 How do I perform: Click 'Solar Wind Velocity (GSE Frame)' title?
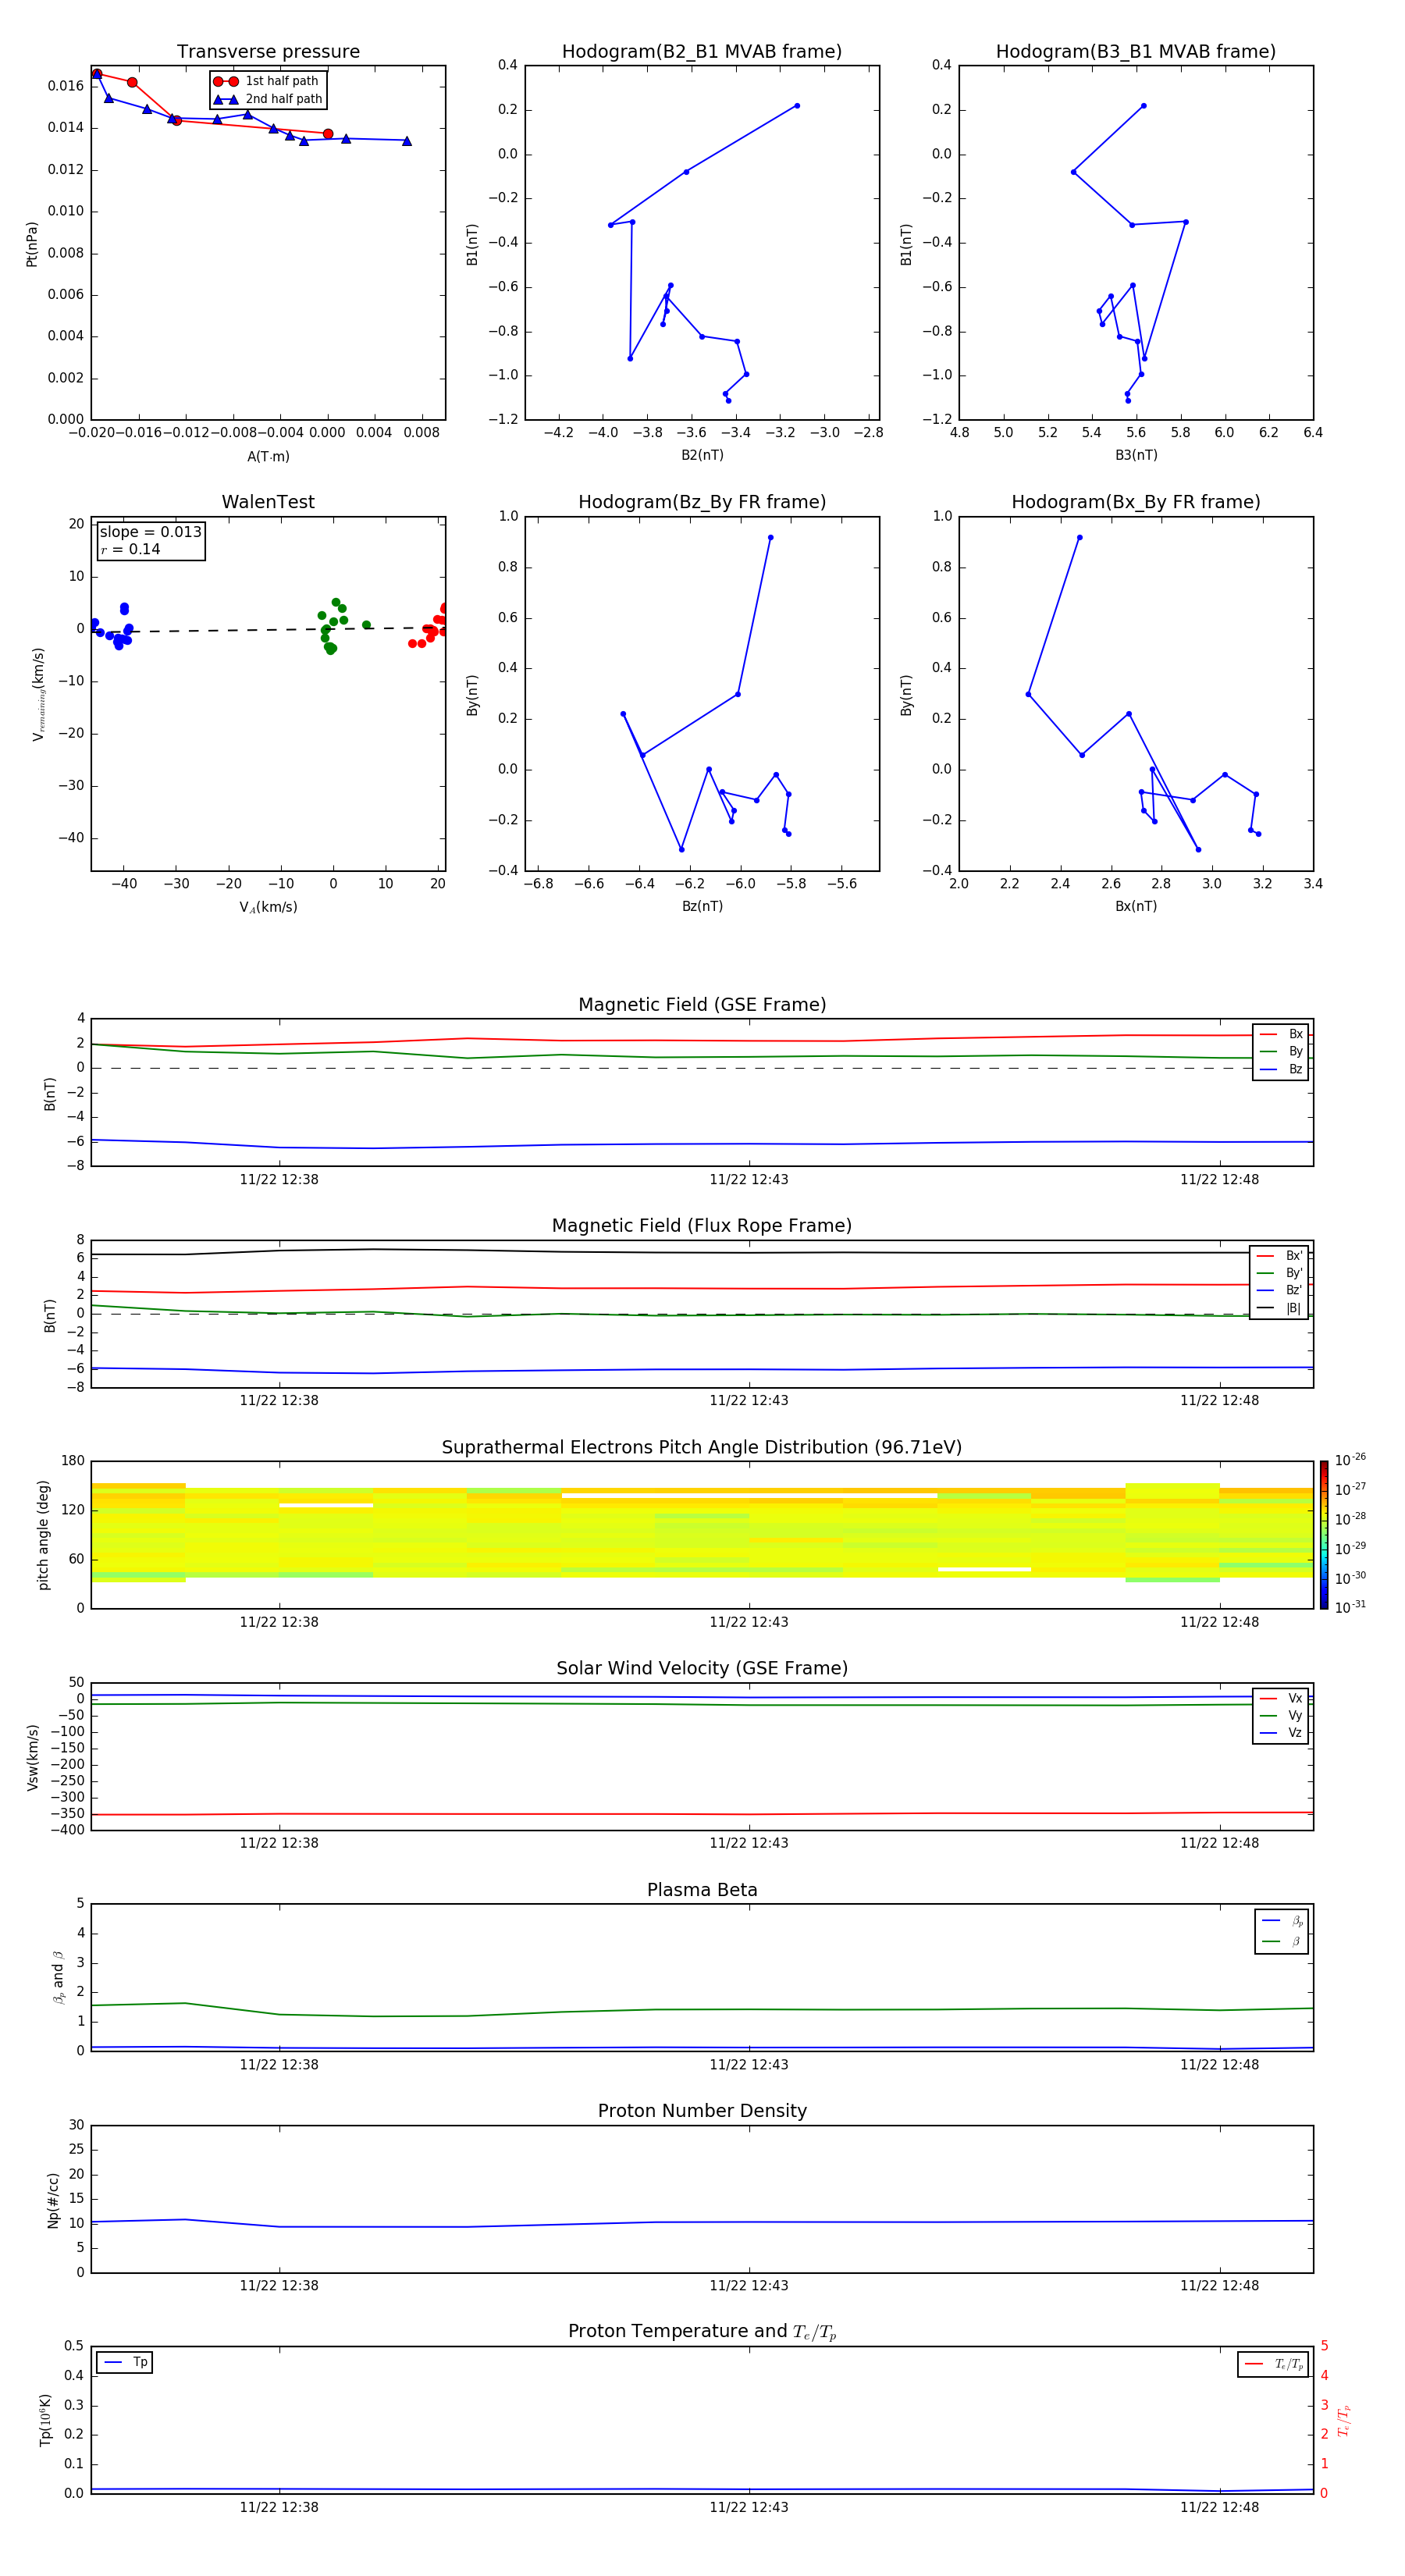[x=702, y=1669]
